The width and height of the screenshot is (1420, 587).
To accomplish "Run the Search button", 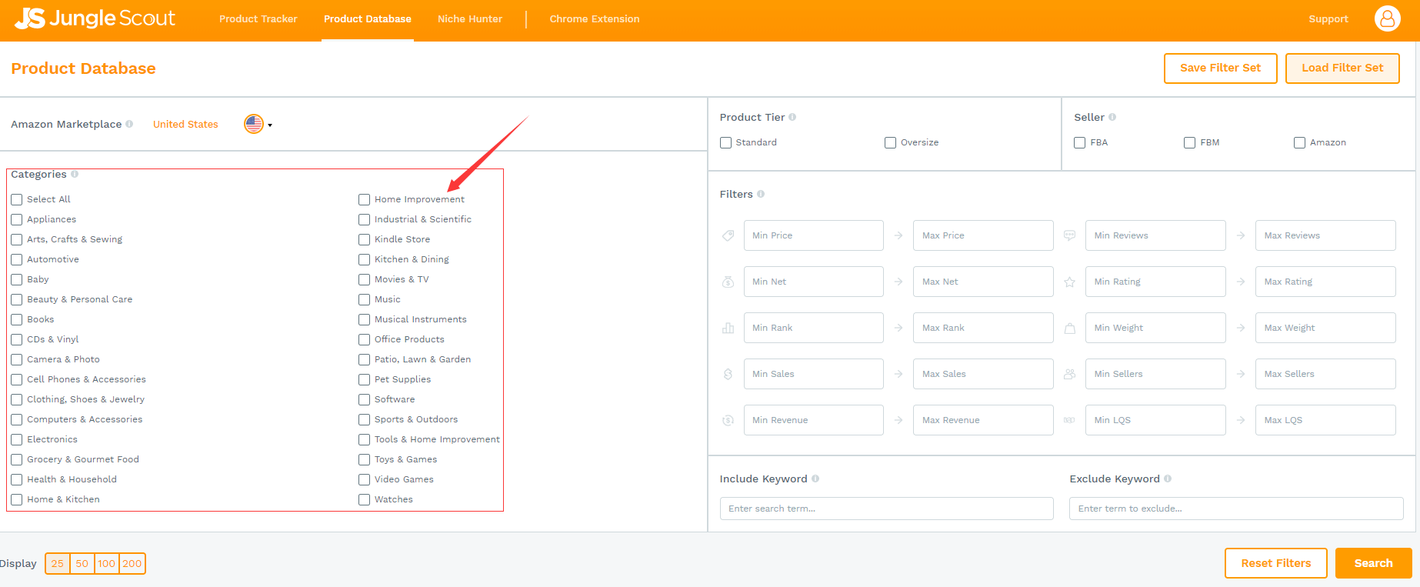I will click(1373, 563).
